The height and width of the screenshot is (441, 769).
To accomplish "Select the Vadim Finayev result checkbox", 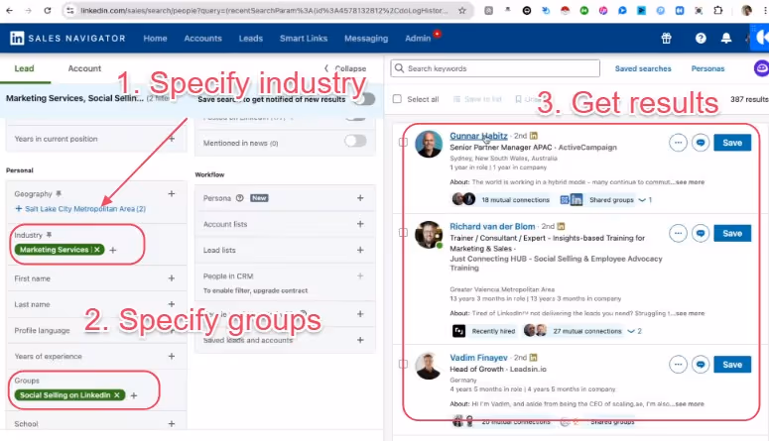I will [403, 364].
